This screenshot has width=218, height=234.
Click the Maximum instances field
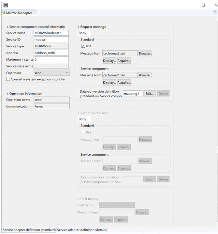[x=51, y=59]
